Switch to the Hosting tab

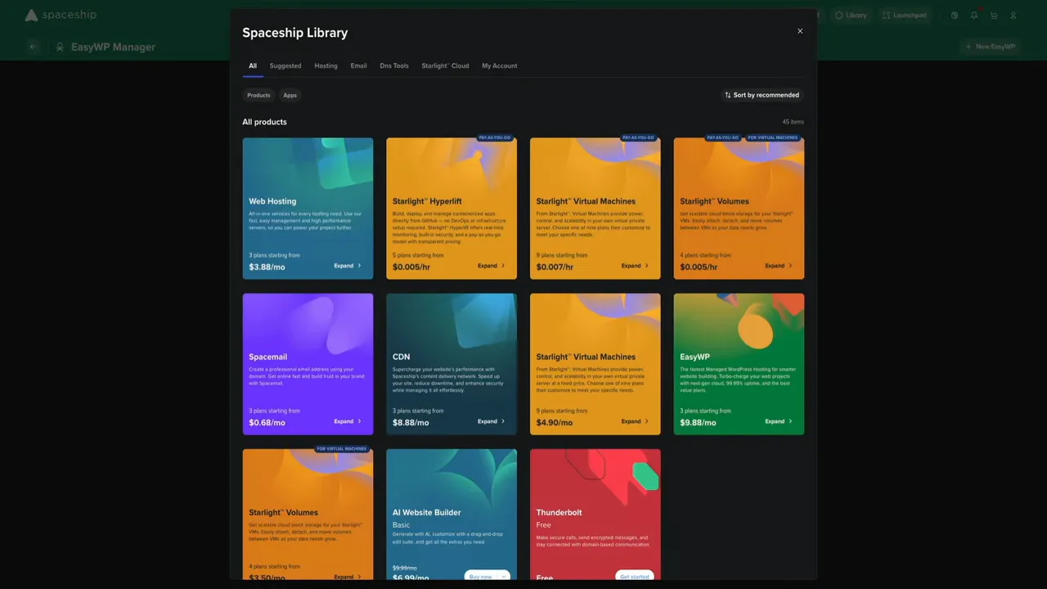pyautogui.click(x=326, y=65)
